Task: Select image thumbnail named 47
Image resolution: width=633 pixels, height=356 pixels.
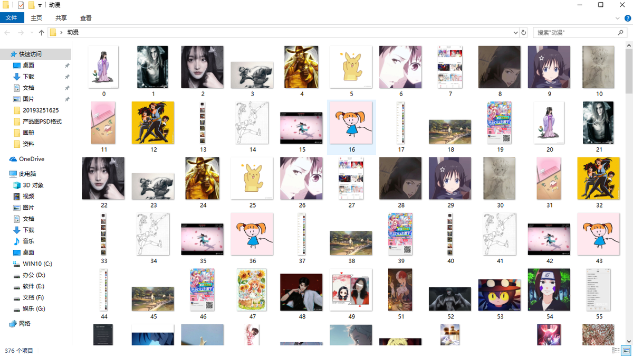Action: [x=252, y=289]
